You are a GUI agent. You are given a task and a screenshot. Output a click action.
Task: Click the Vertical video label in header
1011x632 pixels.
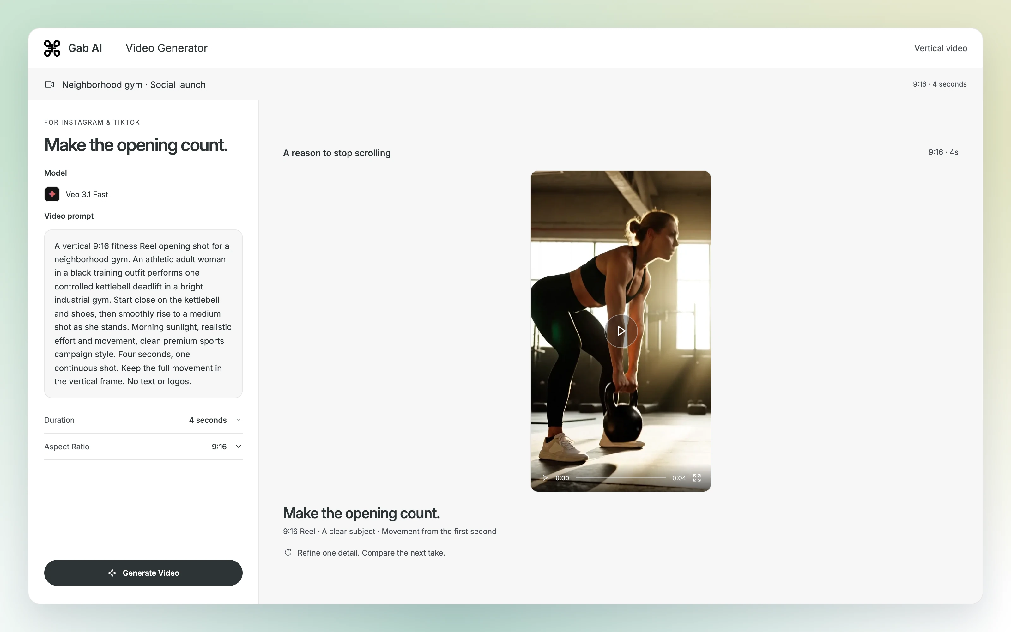tap(941, 48)
